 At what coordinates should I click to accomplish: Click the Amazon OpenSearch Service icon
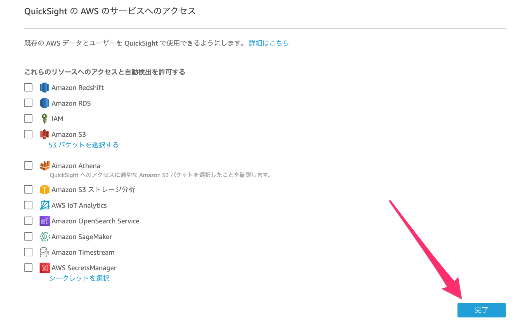click(44, 221)
